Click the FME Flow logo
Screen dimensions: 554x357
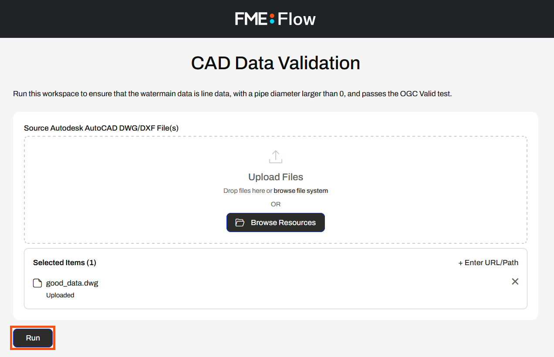pos(275,19)
